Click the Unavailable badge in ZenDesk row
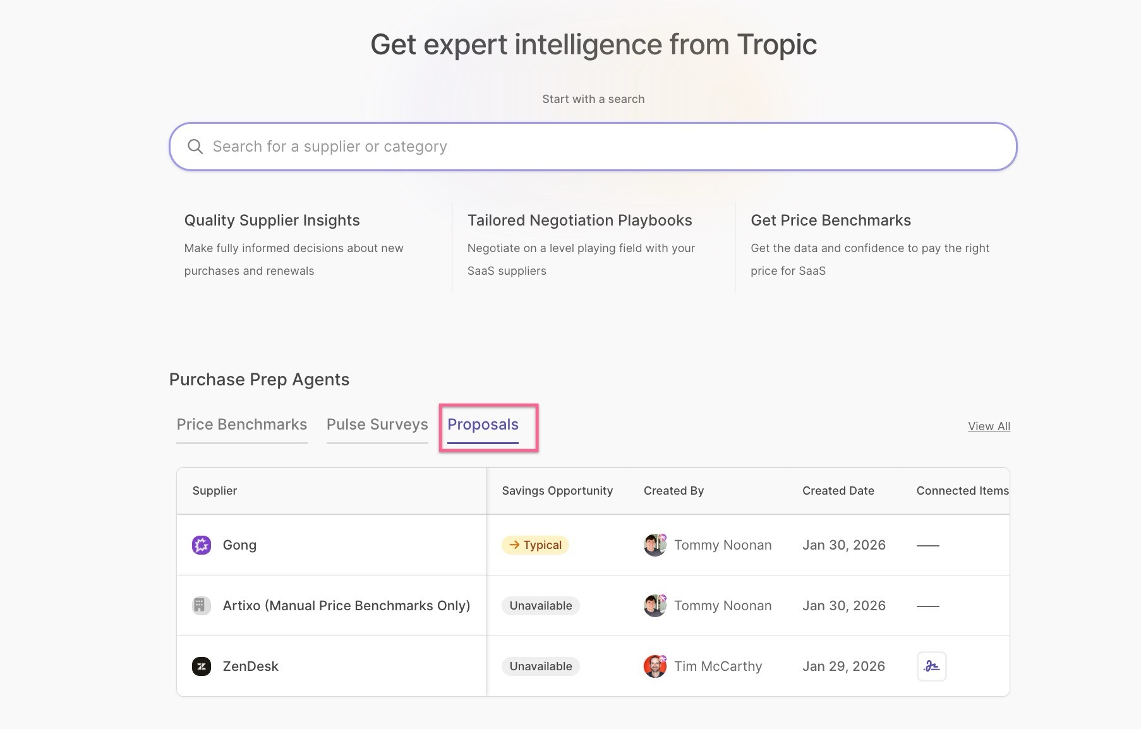 tap(540, 666)
